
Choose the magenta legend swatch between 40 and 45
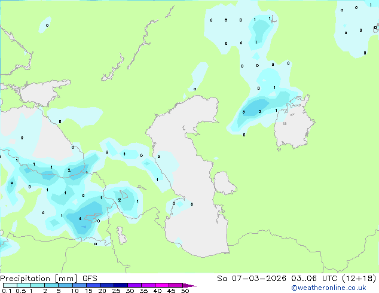(162, 285)
